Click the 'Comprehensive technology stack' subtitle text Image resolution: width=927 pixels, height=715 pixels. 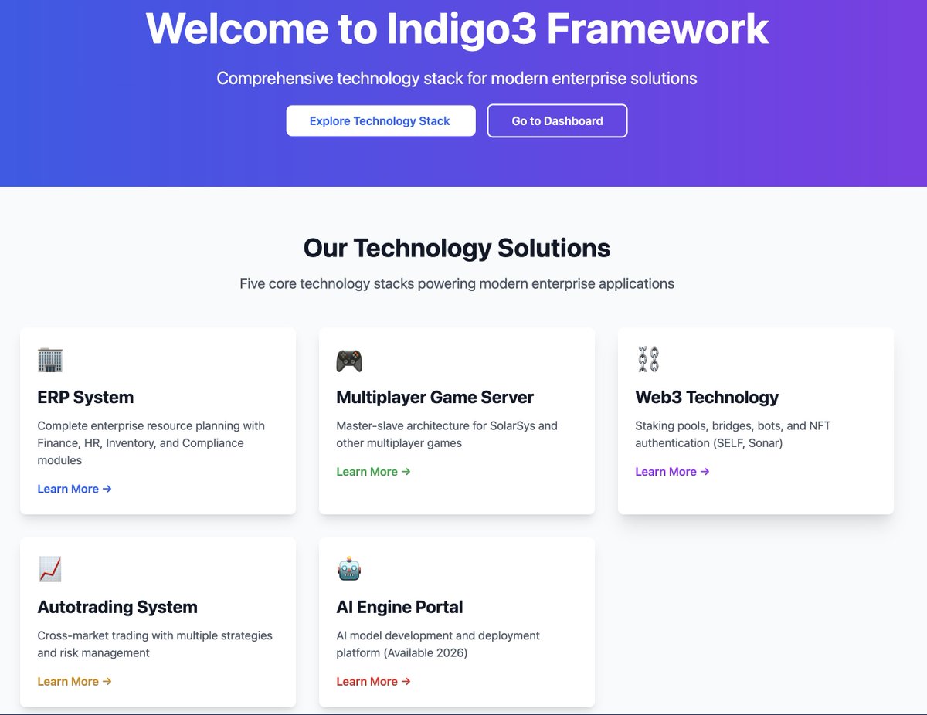(x=457, y=78)
